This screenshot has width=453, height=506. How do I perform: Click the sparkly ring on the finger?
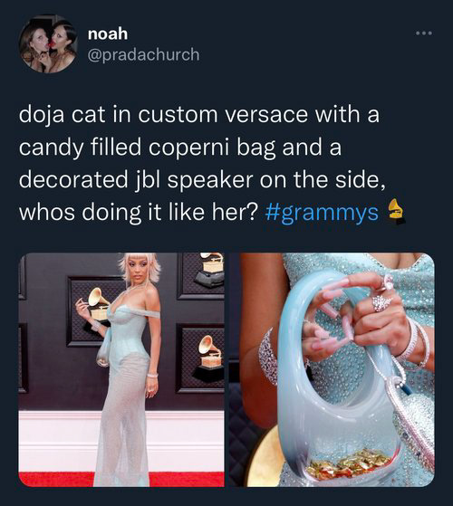coord(381,302)
